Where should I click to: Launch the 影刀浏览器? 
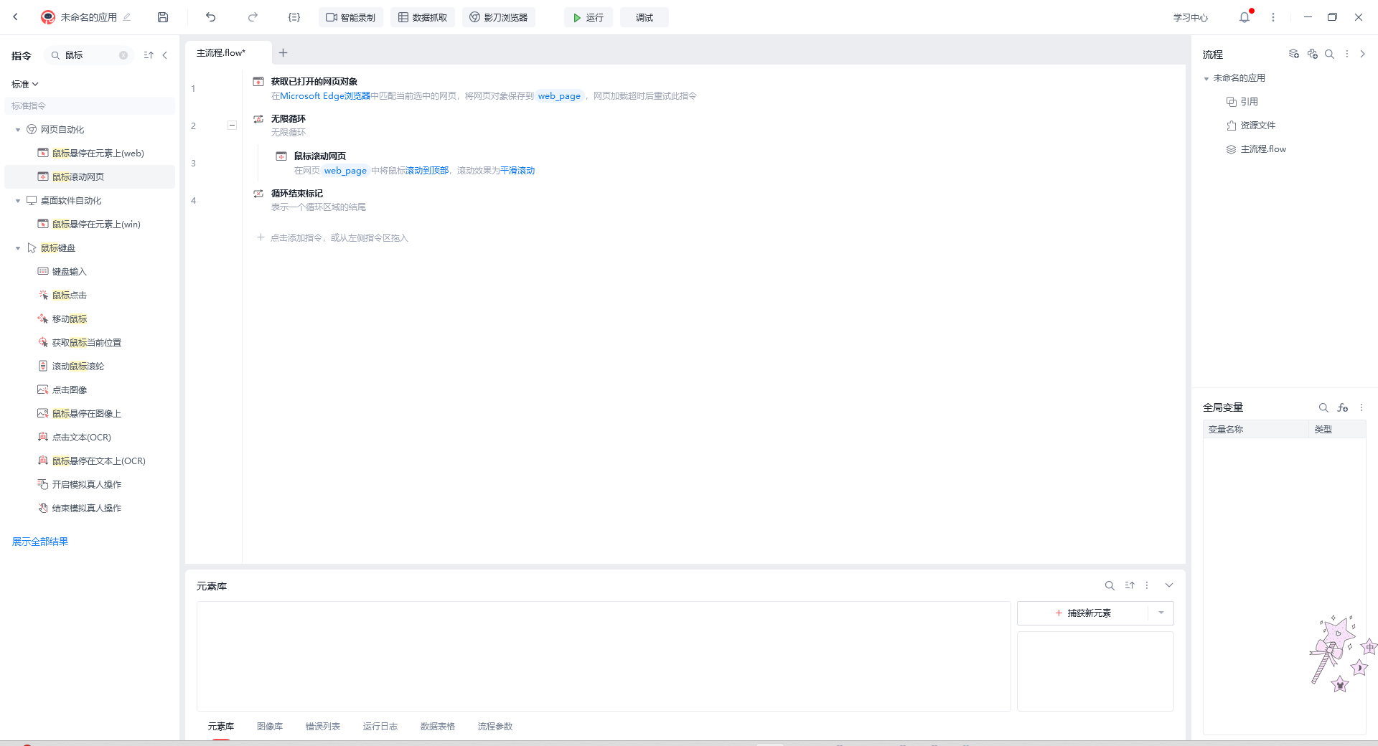(499, 17)
